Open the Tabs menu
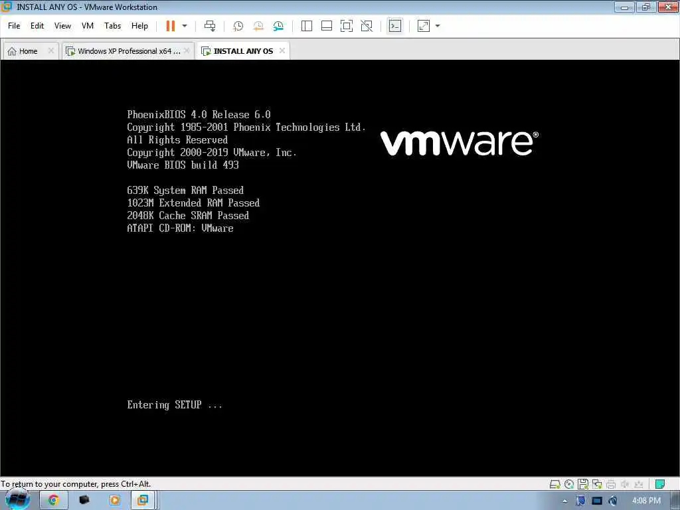The height and width of the screenshot is (510, 680). pos(112,26)
